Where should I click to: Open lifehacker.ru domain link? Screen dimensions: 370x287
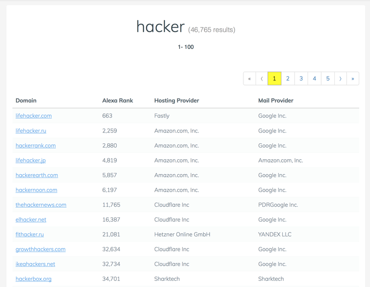tap(31, 131)
